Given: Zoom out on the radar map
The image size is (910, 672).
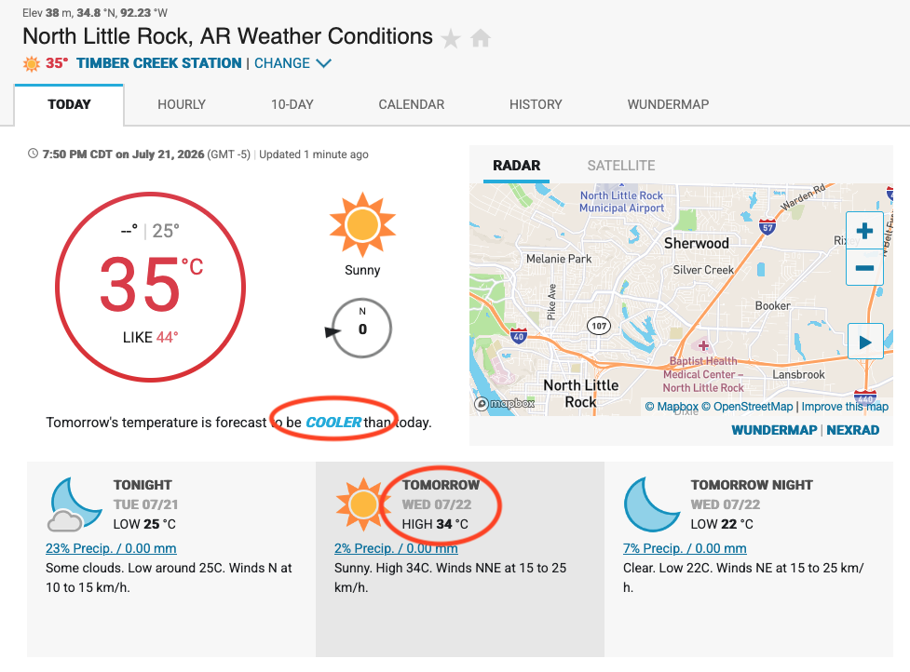Looking at the screenshot, I should 864,267.
